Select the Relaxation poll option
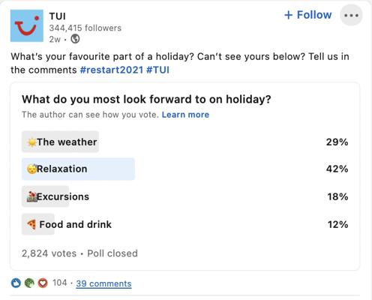This screenshot has width=372, height=300. click(184, 169)
